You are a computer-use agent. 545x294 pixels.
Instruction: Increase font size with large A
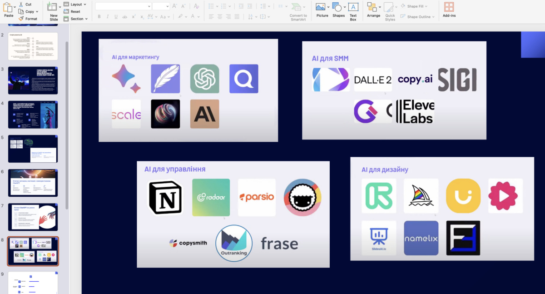[x=175, y=6]
